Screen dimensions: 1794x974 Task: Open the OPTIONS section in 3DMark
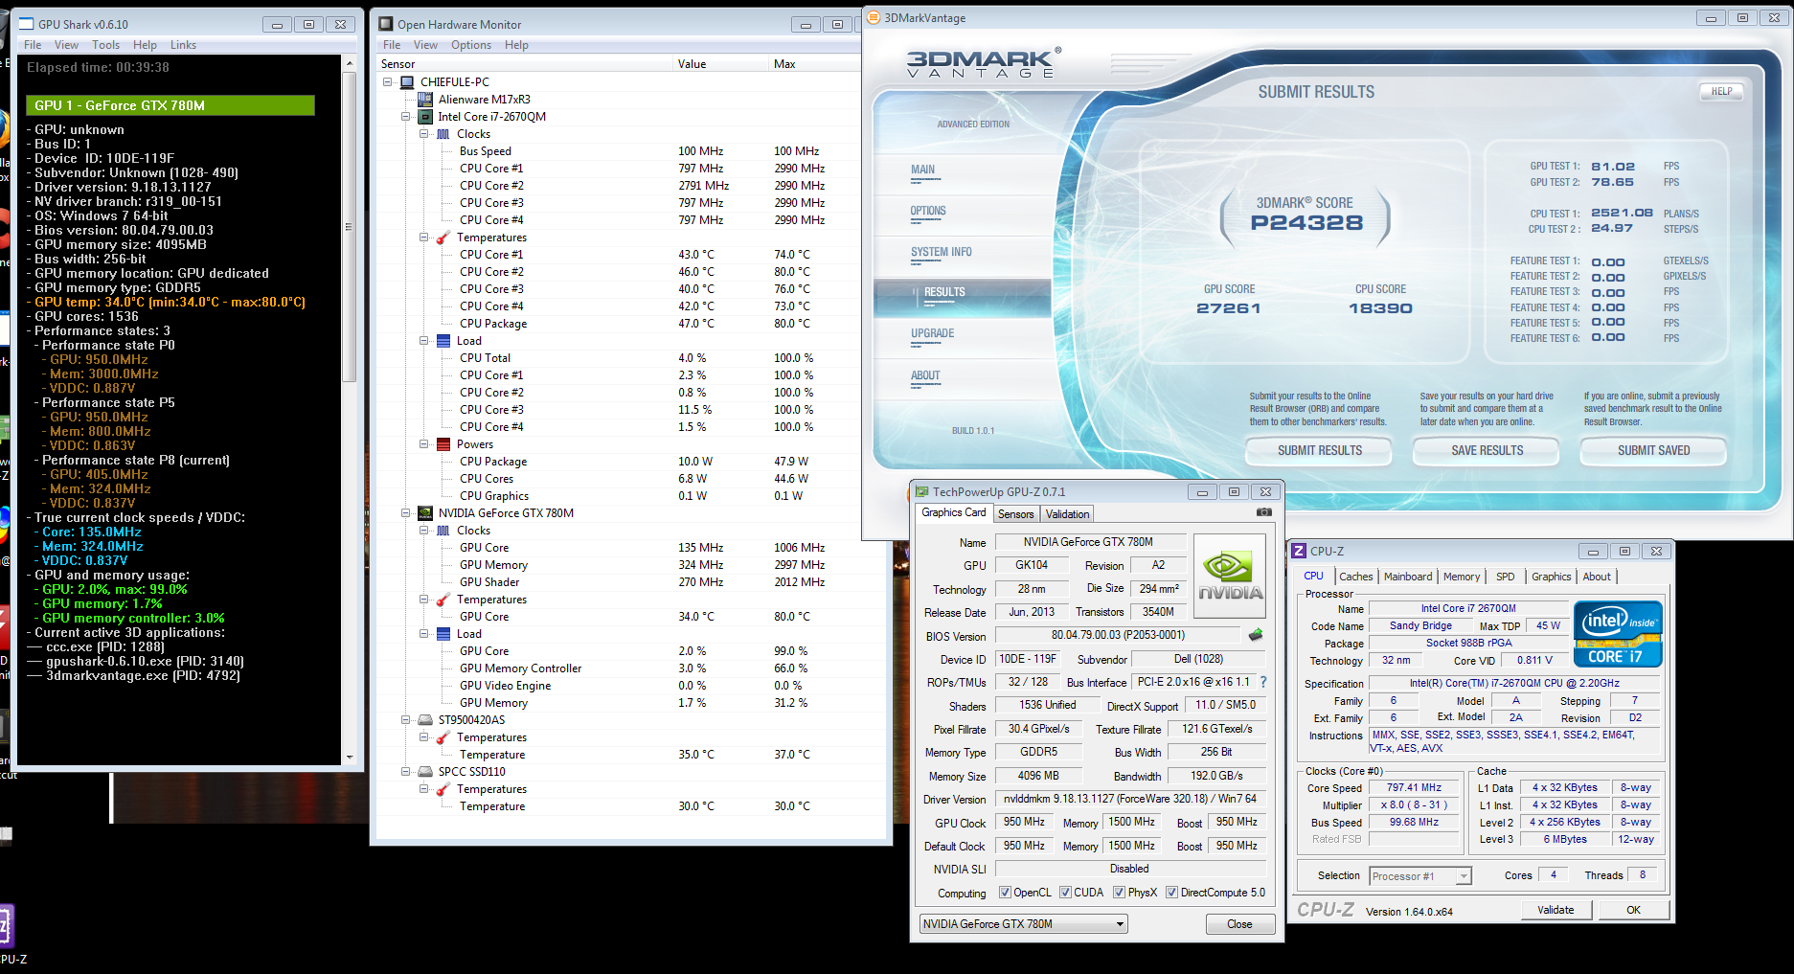(x=928, y=212)
